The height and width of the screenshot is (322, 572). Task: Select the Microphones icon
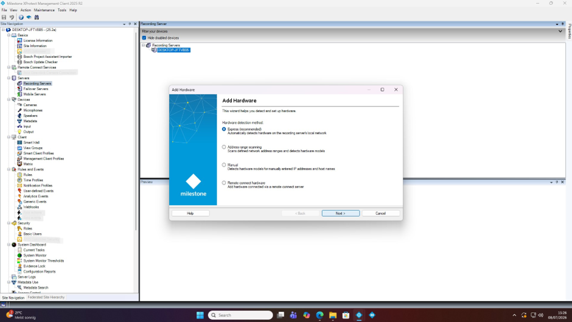click(19, 110)
